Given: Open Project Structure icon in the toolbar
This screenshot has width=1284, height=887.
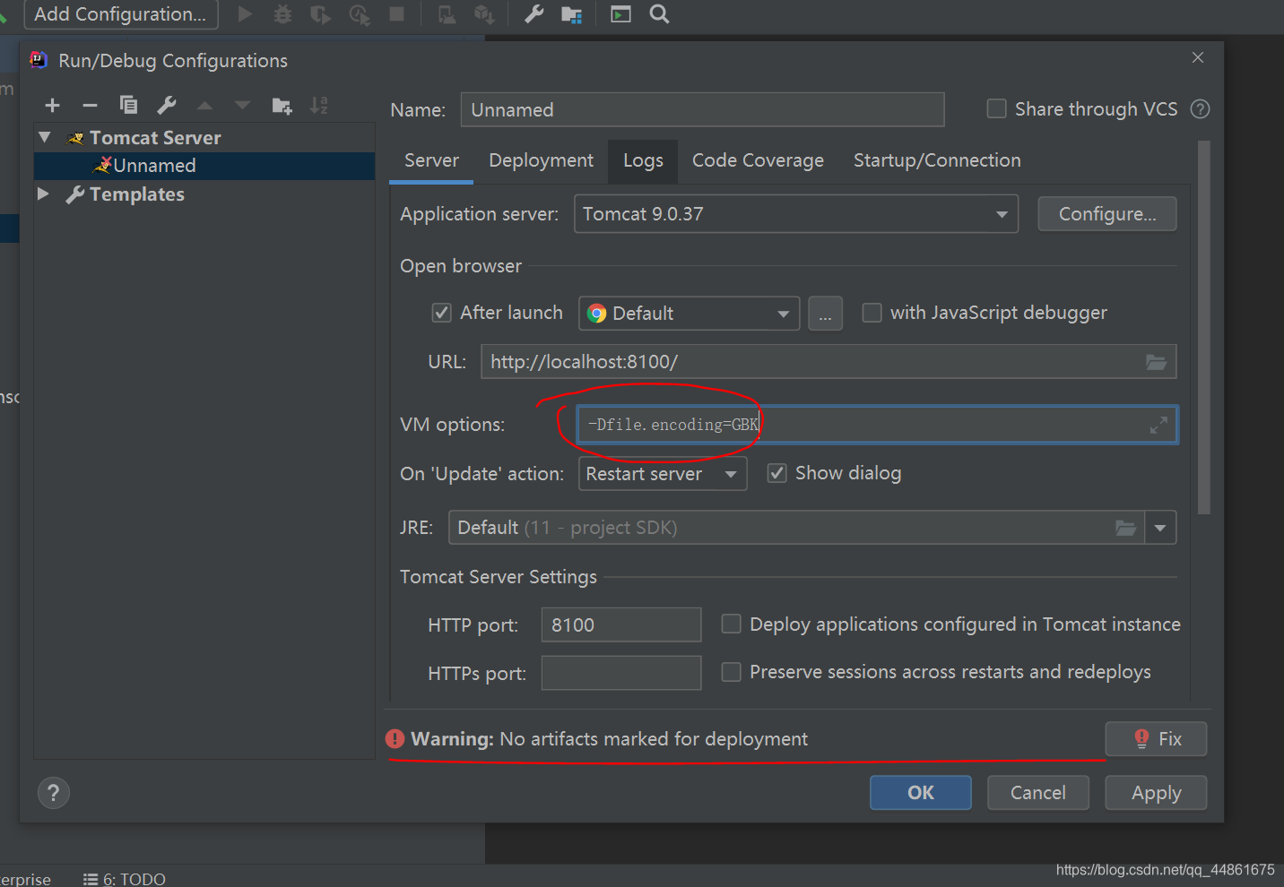Looking at the screenshot, I should (571, 14).
